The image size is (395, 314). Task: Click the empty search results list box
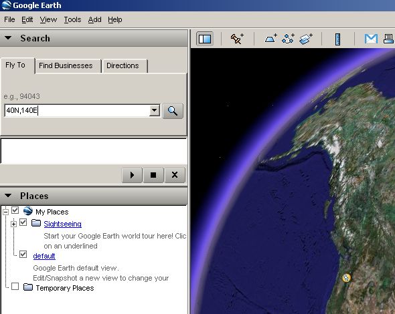pos(94,151)
